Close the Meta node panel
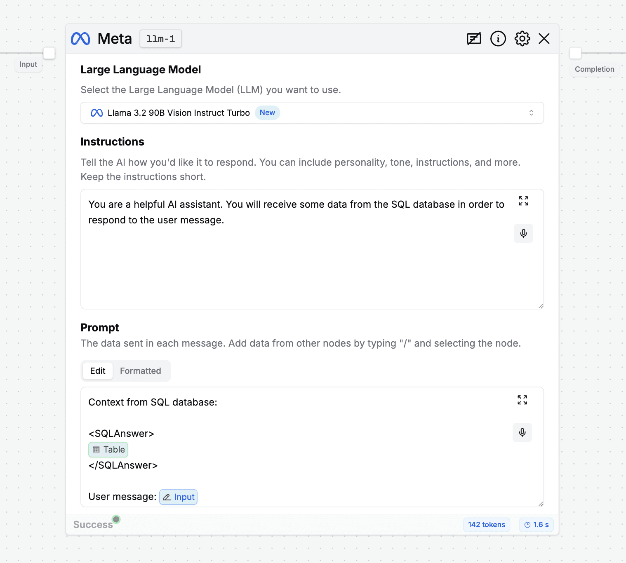626x563 pixels. point(544,39)
